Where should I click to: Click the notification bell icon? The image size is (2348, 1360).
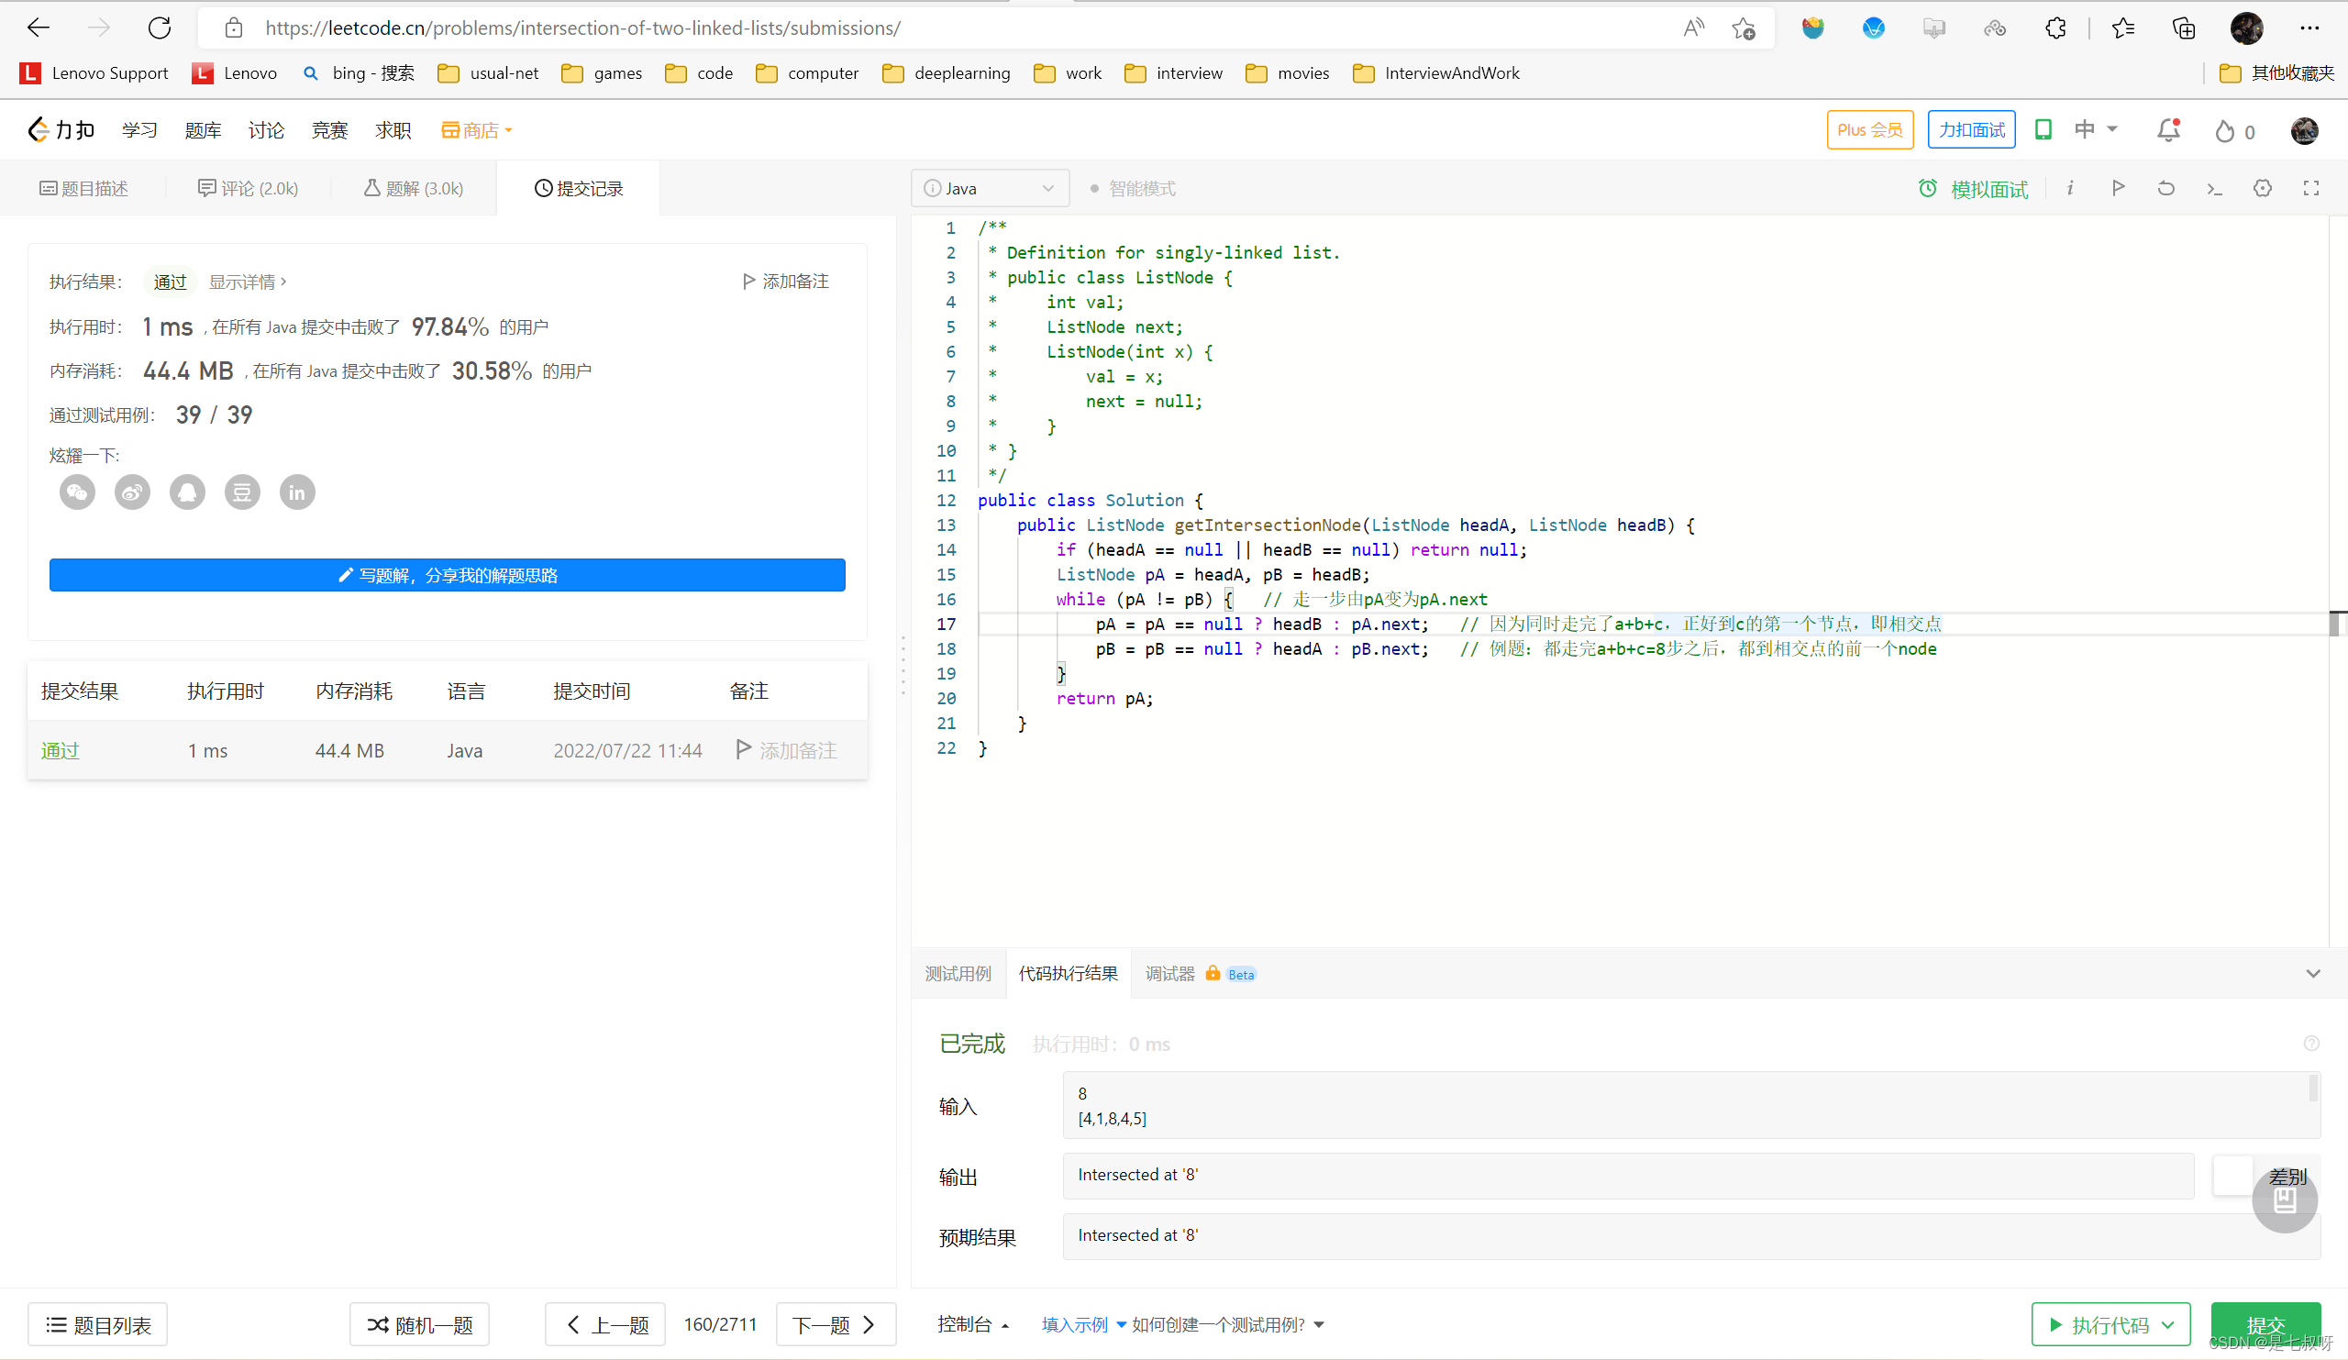click(2168, 130)
